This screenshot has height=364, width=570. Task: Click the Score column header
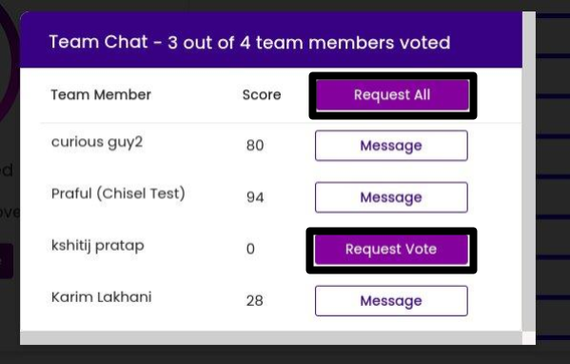(x=262, y=95)
